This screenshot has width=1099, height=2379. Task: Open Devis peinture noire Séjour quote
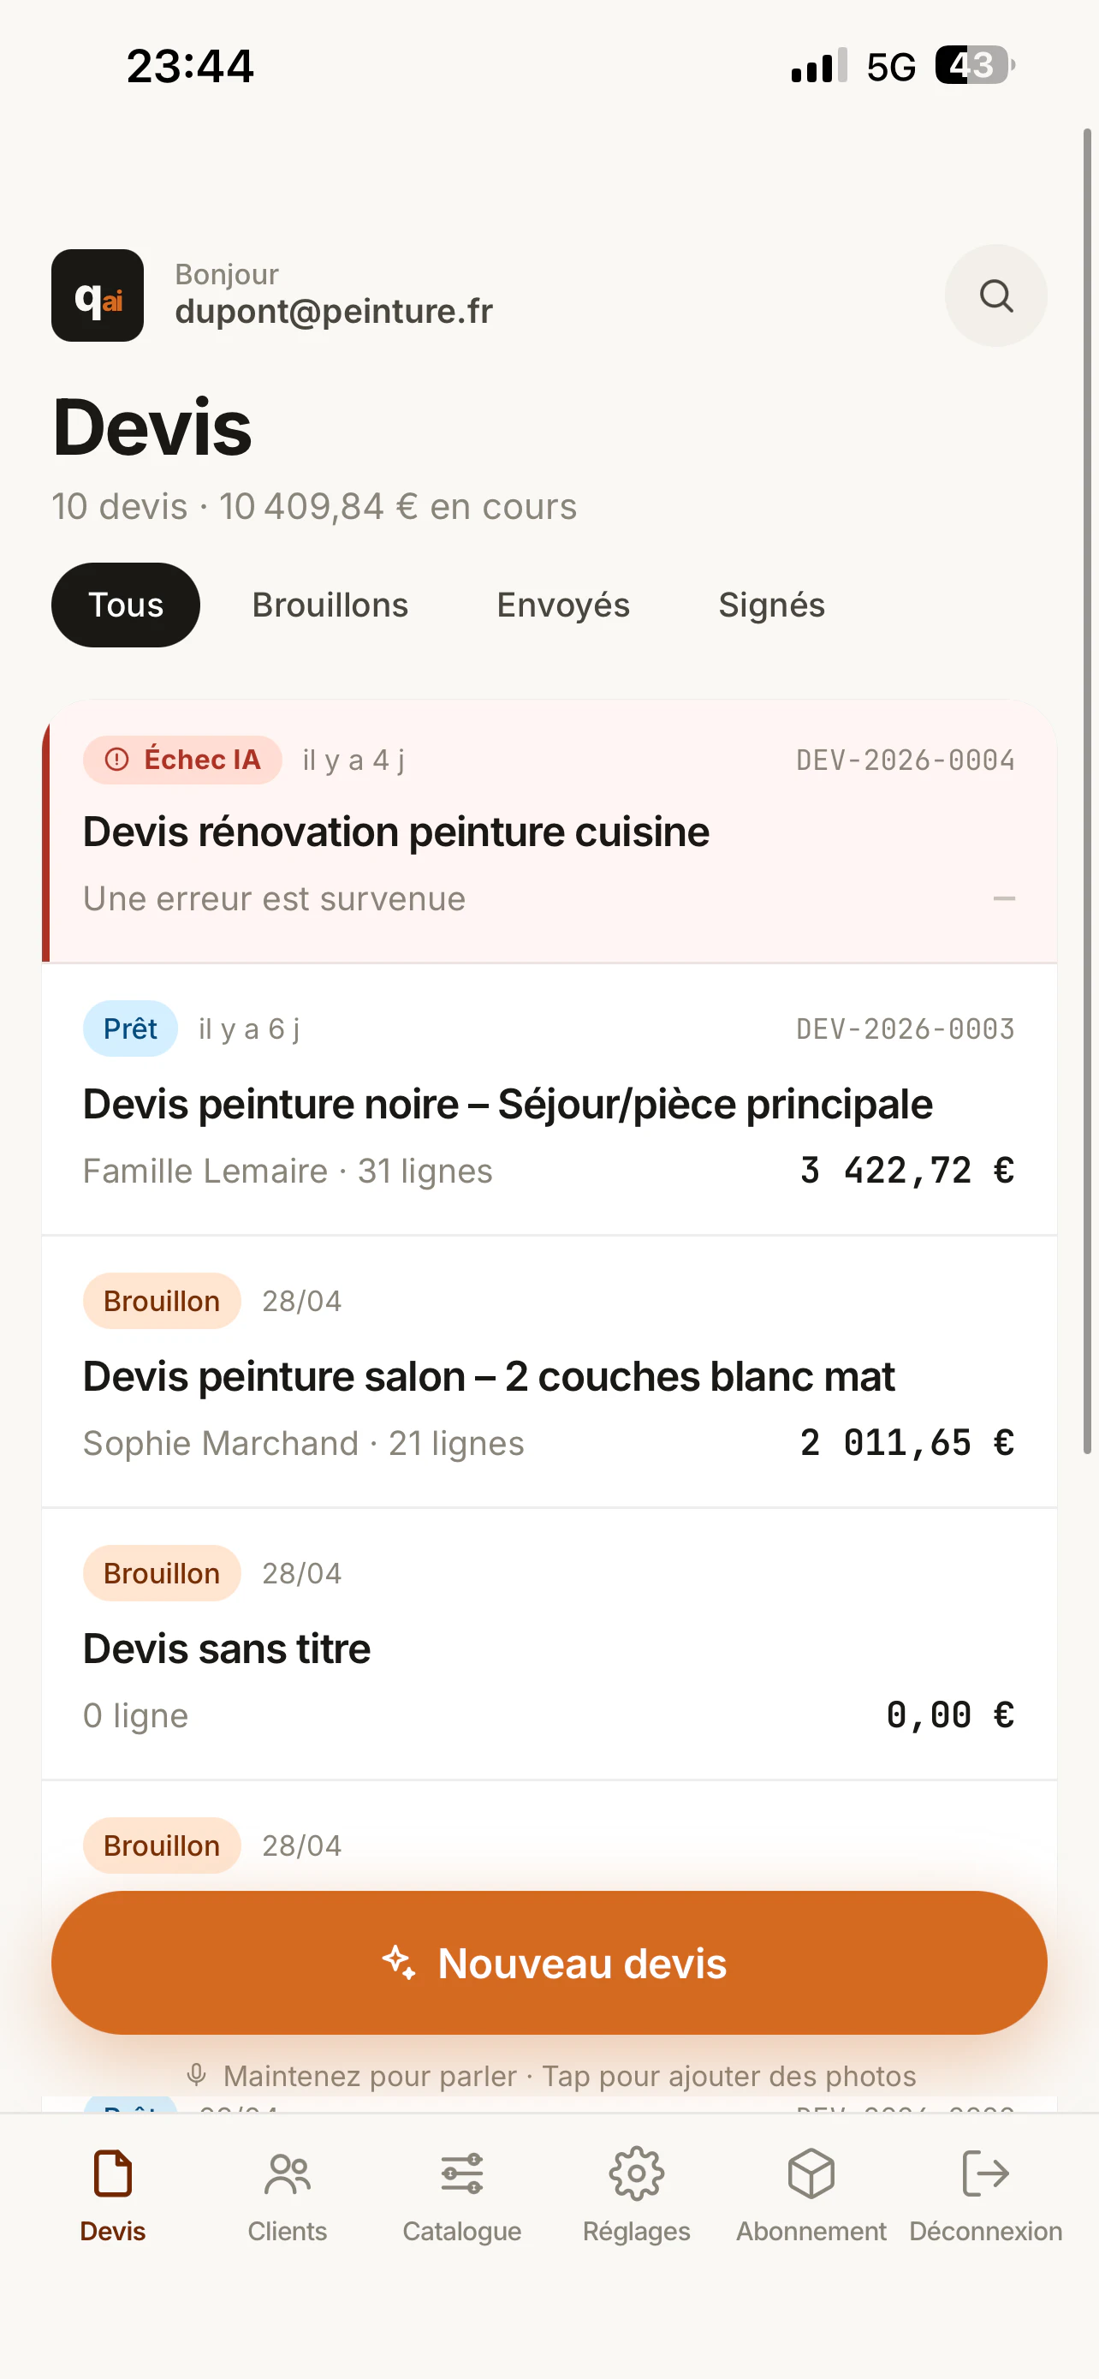coord(549,1100)
